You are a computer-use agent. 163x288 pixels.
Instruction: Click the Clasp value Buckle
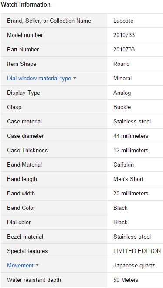click(122, 107)
